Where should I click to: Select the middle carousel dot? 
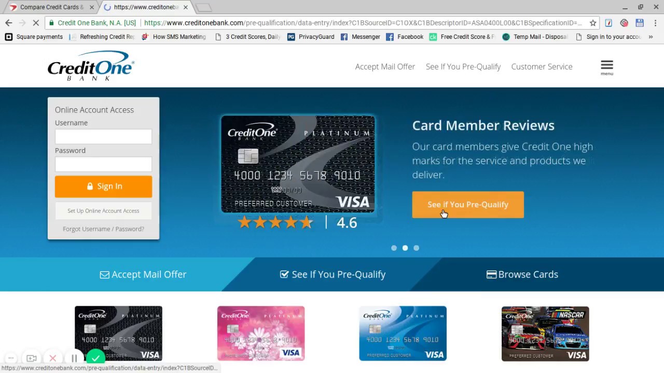coord(405,248)
